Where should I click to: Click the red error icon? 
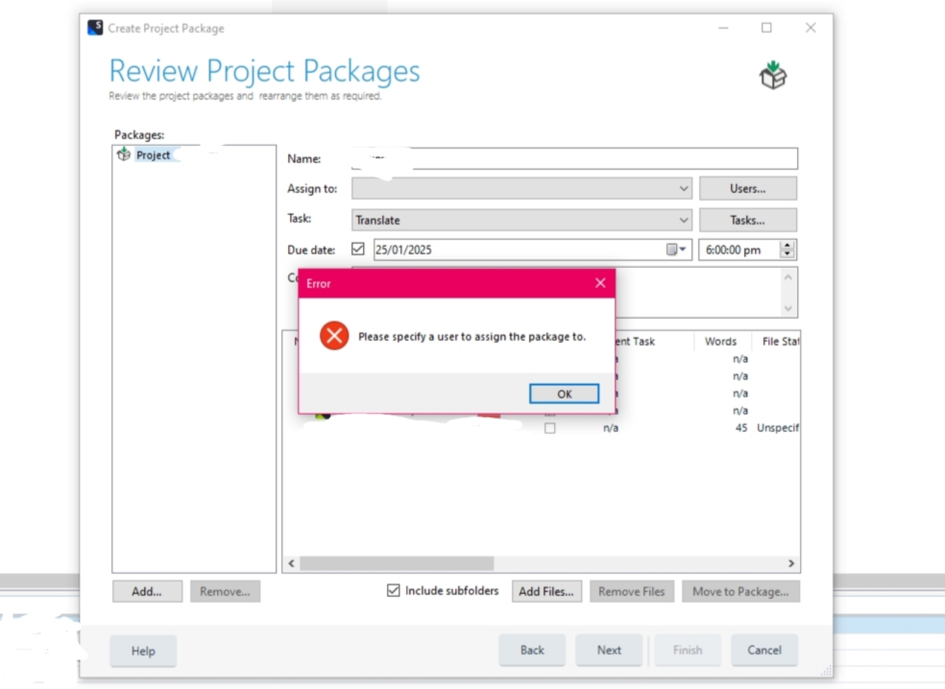click(x=334, y=336)
